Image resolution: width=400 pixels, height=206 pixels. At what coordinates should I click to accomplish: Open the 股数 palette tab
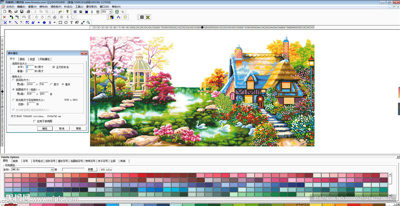[x=16, y=161]
